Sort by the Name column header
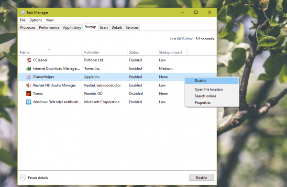 pyautogui.click(x=50, y=52)
